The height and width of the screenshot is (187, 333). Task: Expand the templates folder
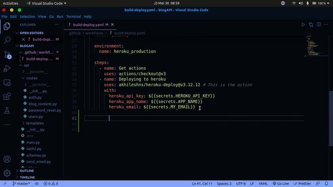(35, 123)
